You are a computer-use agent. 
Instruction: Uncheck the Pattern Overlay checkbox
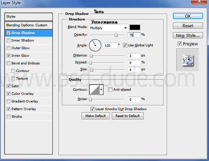8,109
